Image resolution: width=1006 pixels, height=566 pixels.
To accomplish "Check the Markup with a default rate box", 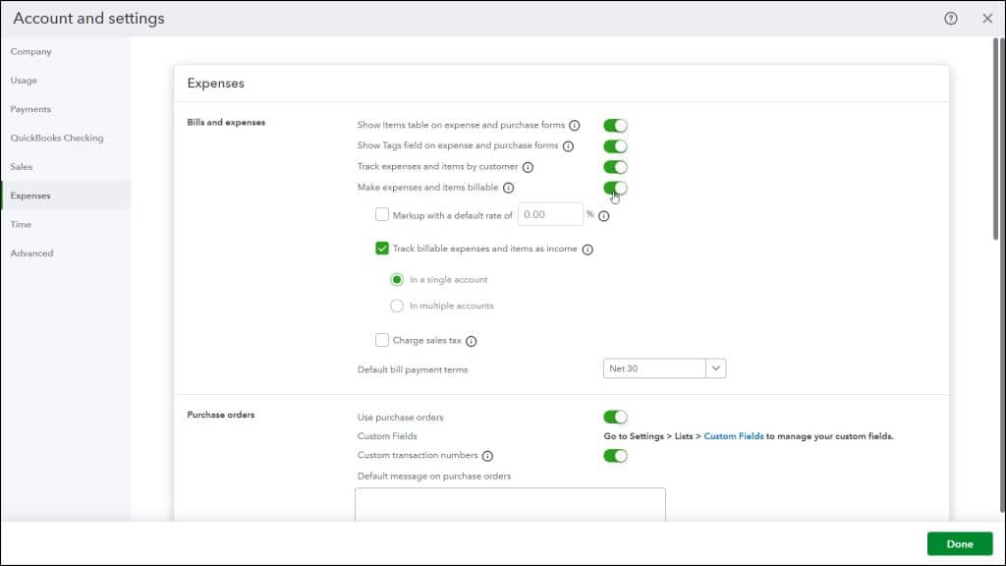I will pos(381,215).
